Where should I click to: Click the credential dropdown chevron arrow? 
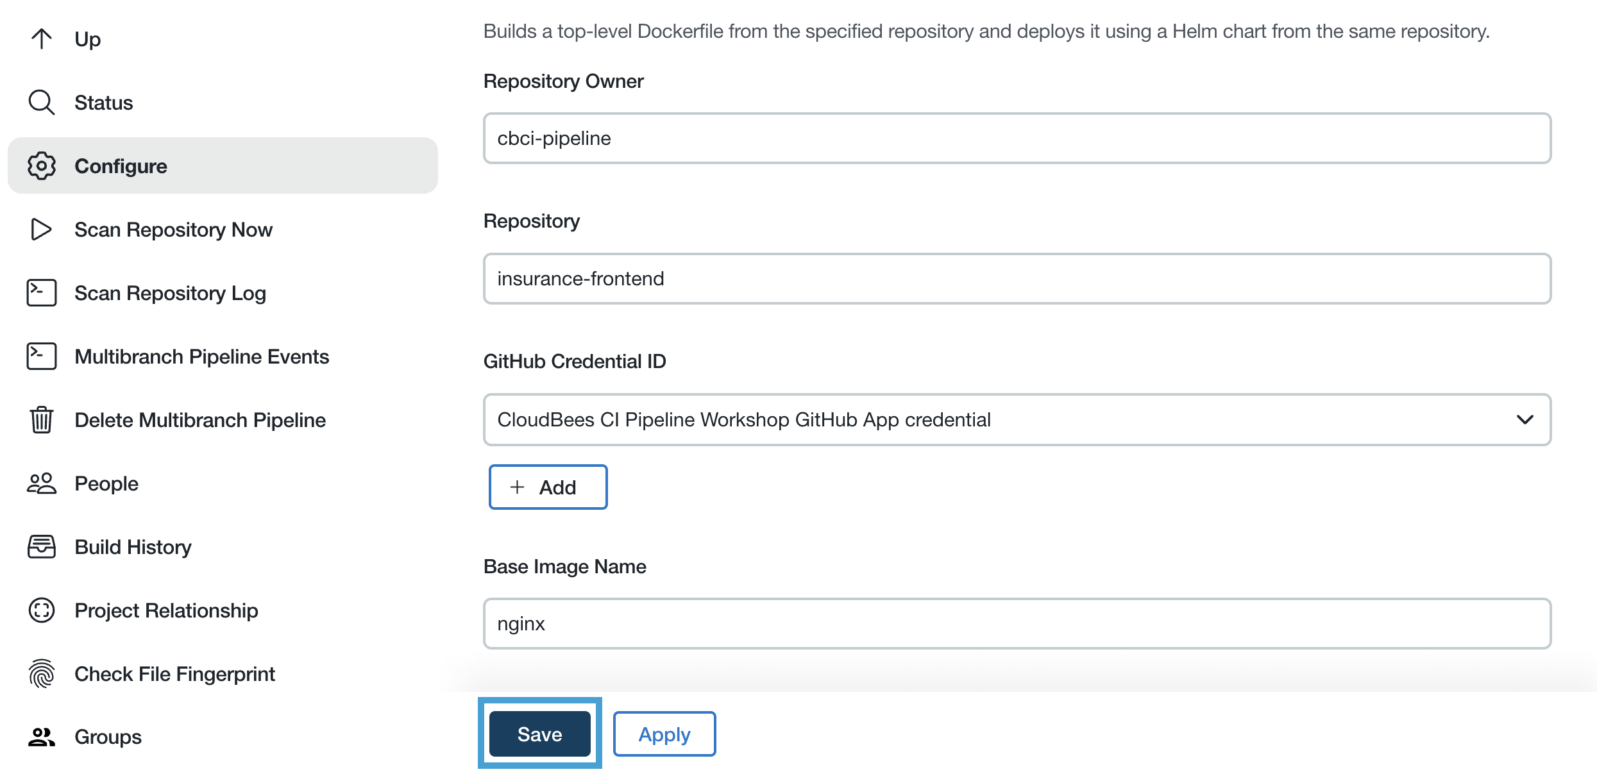pyautogui.click(x=1525, y=420)
